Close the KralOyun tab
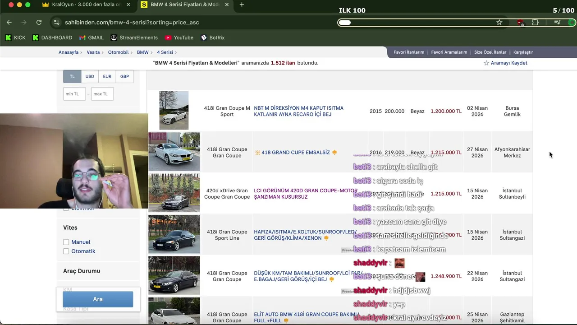The width and height of the screenshot is (577, 325). 128,5
